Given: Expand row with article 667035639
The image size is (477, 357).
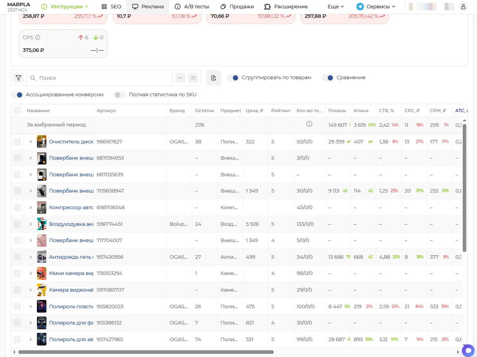Looking at the screenshot, I should click(x=31, y=174).
